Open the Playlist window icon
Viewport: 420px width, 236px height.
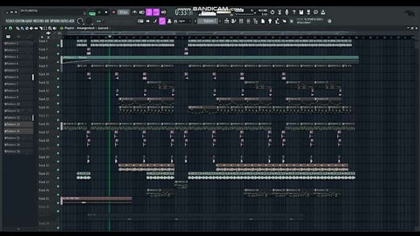click(x=227, y=21)
